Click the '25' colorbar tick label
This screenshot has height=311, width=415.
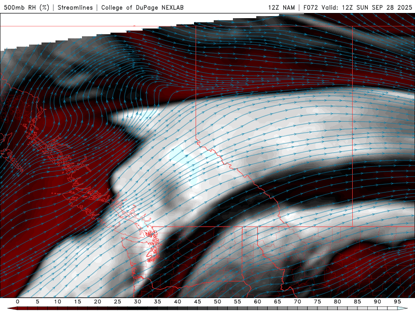pyautogui.click(x=118, y=302)
